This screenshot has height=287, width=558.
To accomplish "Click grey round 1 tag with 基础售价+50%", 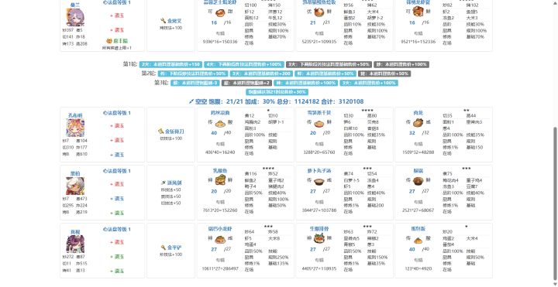I will [329, 65].
